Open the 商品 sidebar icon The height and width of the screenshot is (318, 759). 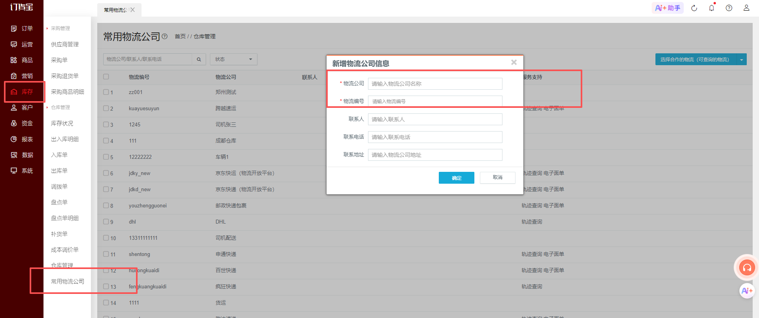click(x=14, y=60)
